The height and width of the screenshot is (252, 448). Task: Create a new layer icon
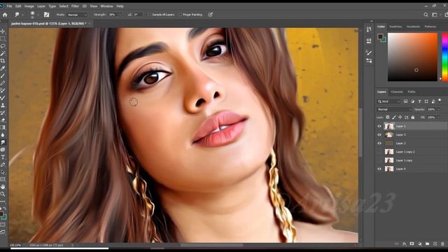[435, 244]
